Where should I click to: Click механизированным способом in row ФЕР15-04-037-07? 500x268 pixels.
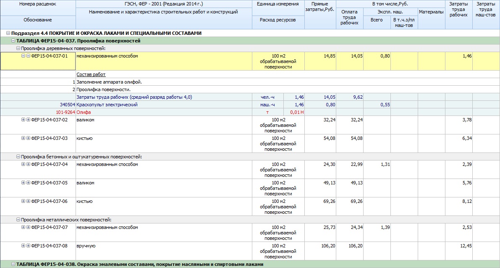(107, 227)
